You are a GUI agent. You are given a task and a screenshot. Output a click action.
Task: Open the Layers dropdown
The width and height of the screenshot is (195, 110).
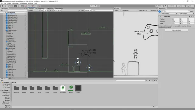click(181, 6)
